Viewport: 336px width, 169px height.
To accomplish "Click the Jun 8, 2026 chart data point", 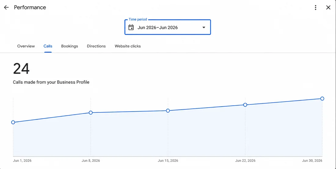I will click(x=91, y=113).
